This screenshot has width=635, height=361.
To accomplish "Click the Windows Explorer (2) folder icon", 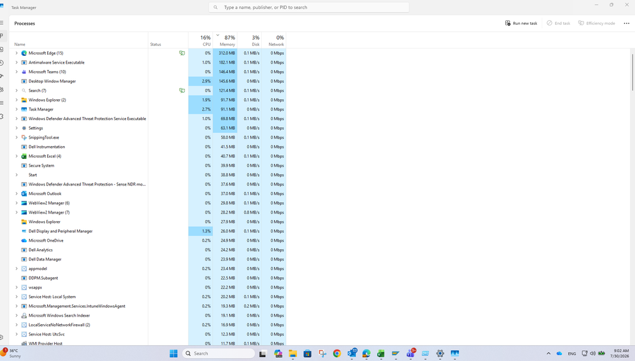I will click(x=24, y=100).
